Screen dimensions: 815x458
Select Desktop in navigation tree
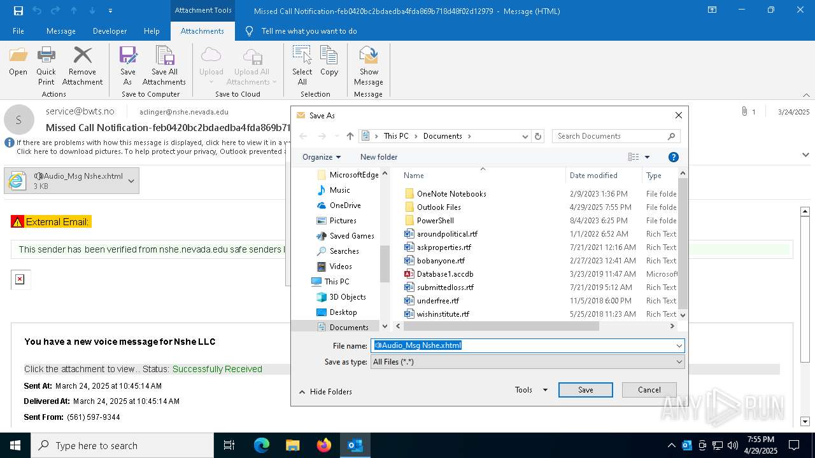[343, 312]
